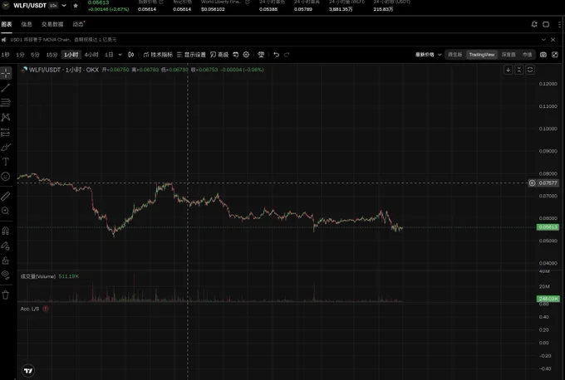Click the 10x leverage badge
Viewport: 565px width, 380px height.
point(53,6)
